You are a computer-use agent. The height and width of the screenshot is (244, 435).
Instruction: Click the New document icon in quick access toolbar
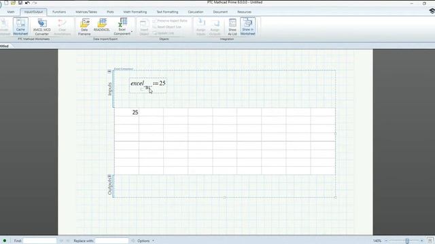(x=6, y=3)
